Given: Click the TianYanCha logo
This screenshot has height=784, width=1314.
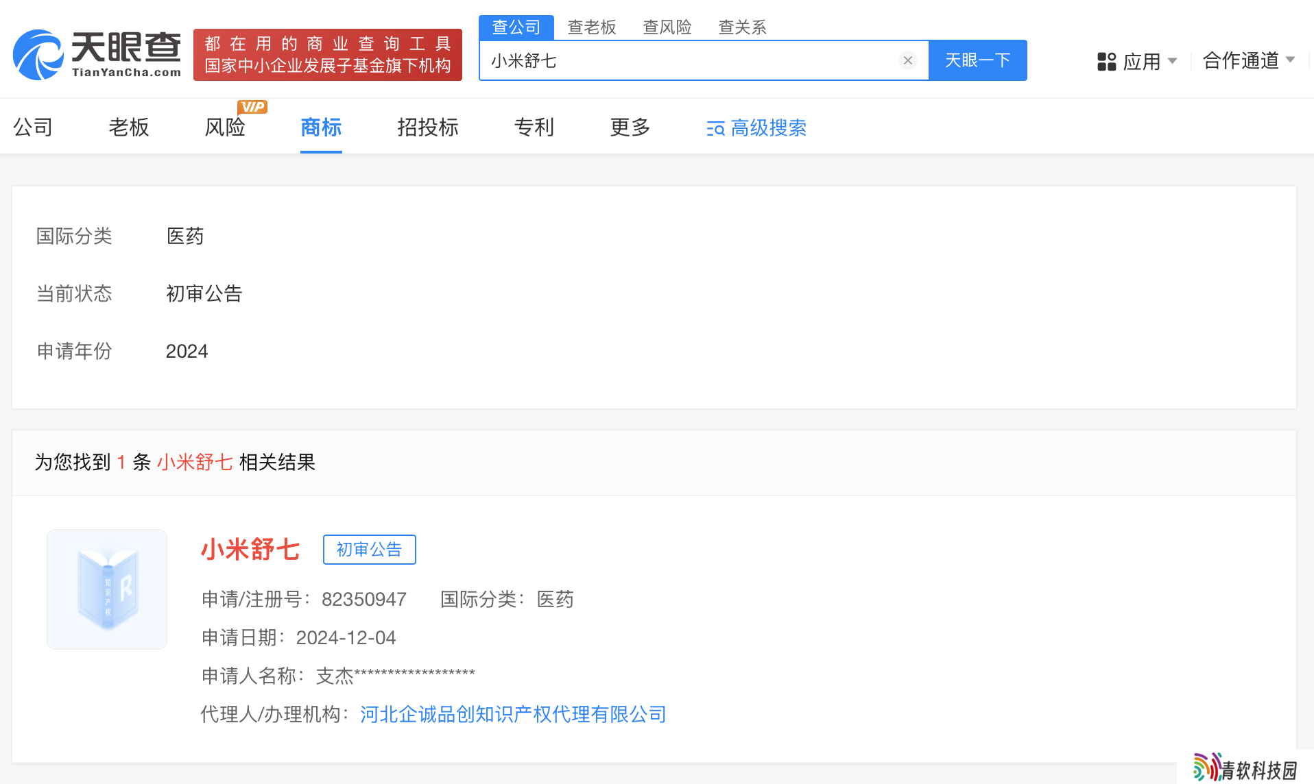Looking at the screenshot, I should click(x=97, y=55).
